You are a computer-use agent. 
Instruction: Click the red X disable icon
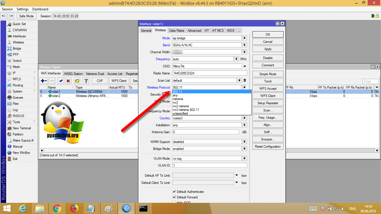click(68, 81)
